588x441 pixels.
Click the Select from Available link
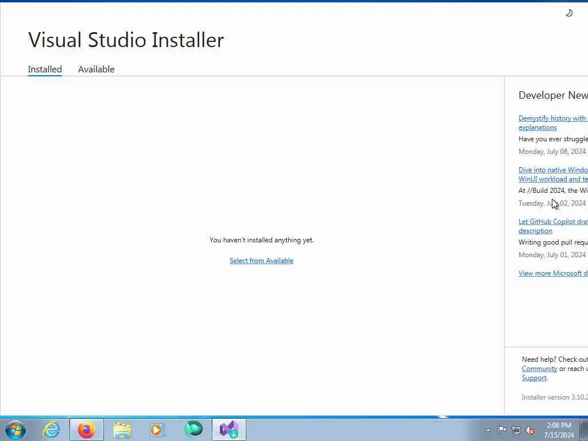point(261,261)
